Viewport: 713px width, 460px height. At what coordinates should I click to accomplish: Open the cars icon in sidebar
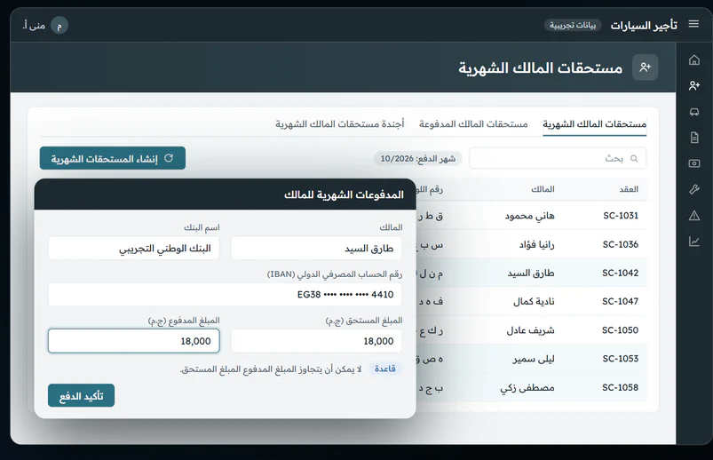[x=693, y=112]
